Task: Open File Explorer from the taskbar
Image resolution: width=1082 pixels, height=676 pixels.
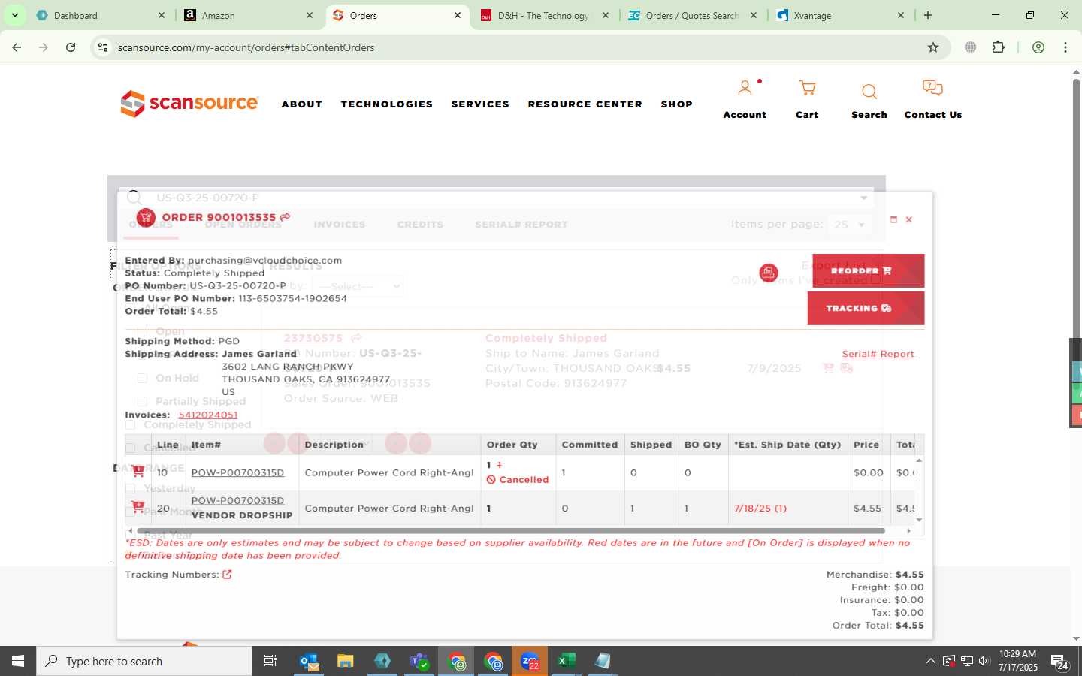Action: [x=345, y=661]
